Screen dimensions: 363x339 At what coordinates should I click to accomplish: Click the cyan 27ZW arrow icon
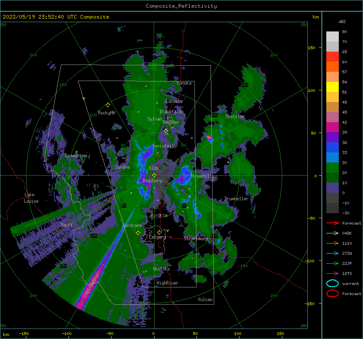click(x=332, y=254)
